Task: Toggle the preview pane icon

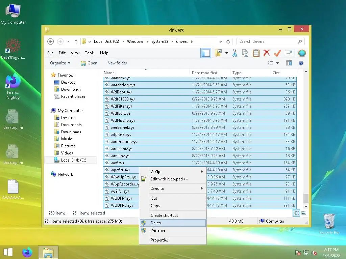Action: point(289,63)
